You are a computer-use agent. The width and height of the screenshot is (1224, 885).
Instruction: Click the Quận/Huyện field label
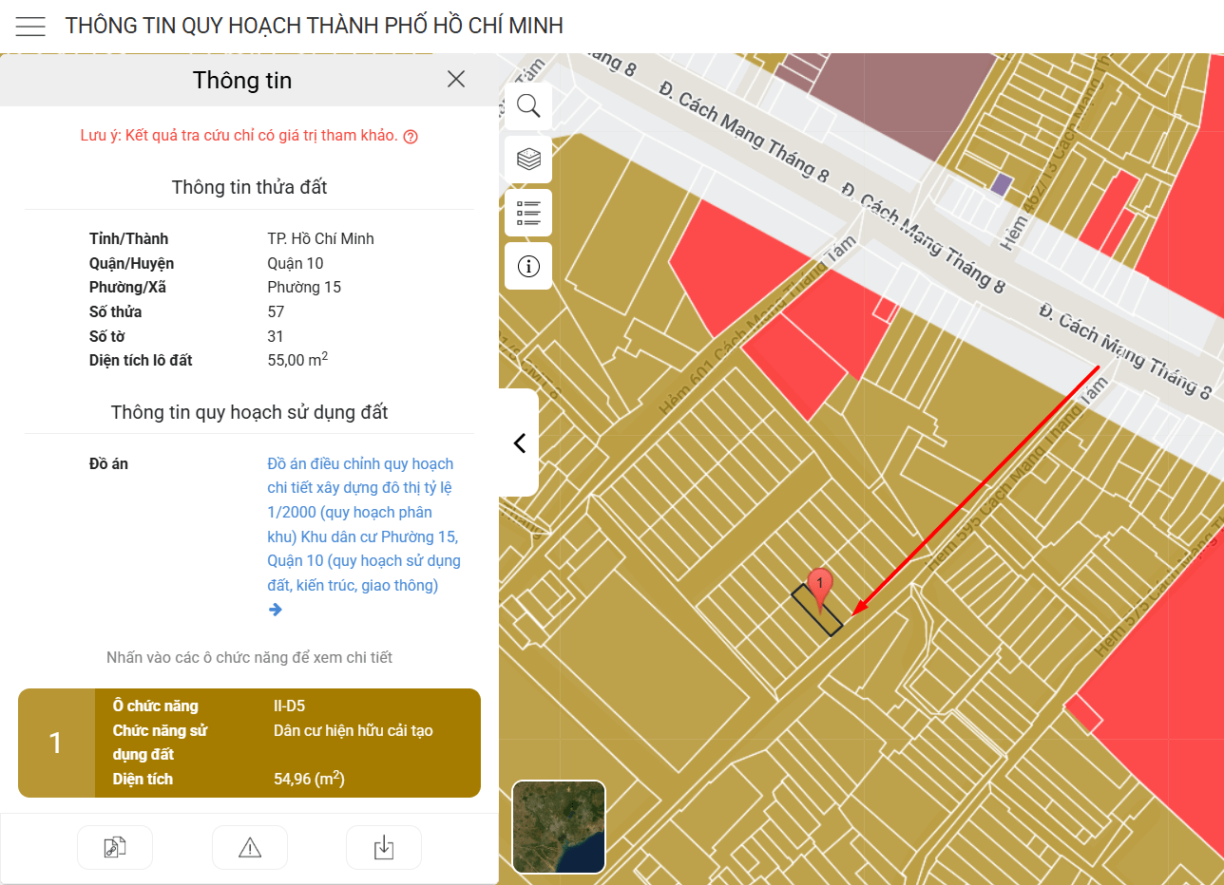click(131, 263)
